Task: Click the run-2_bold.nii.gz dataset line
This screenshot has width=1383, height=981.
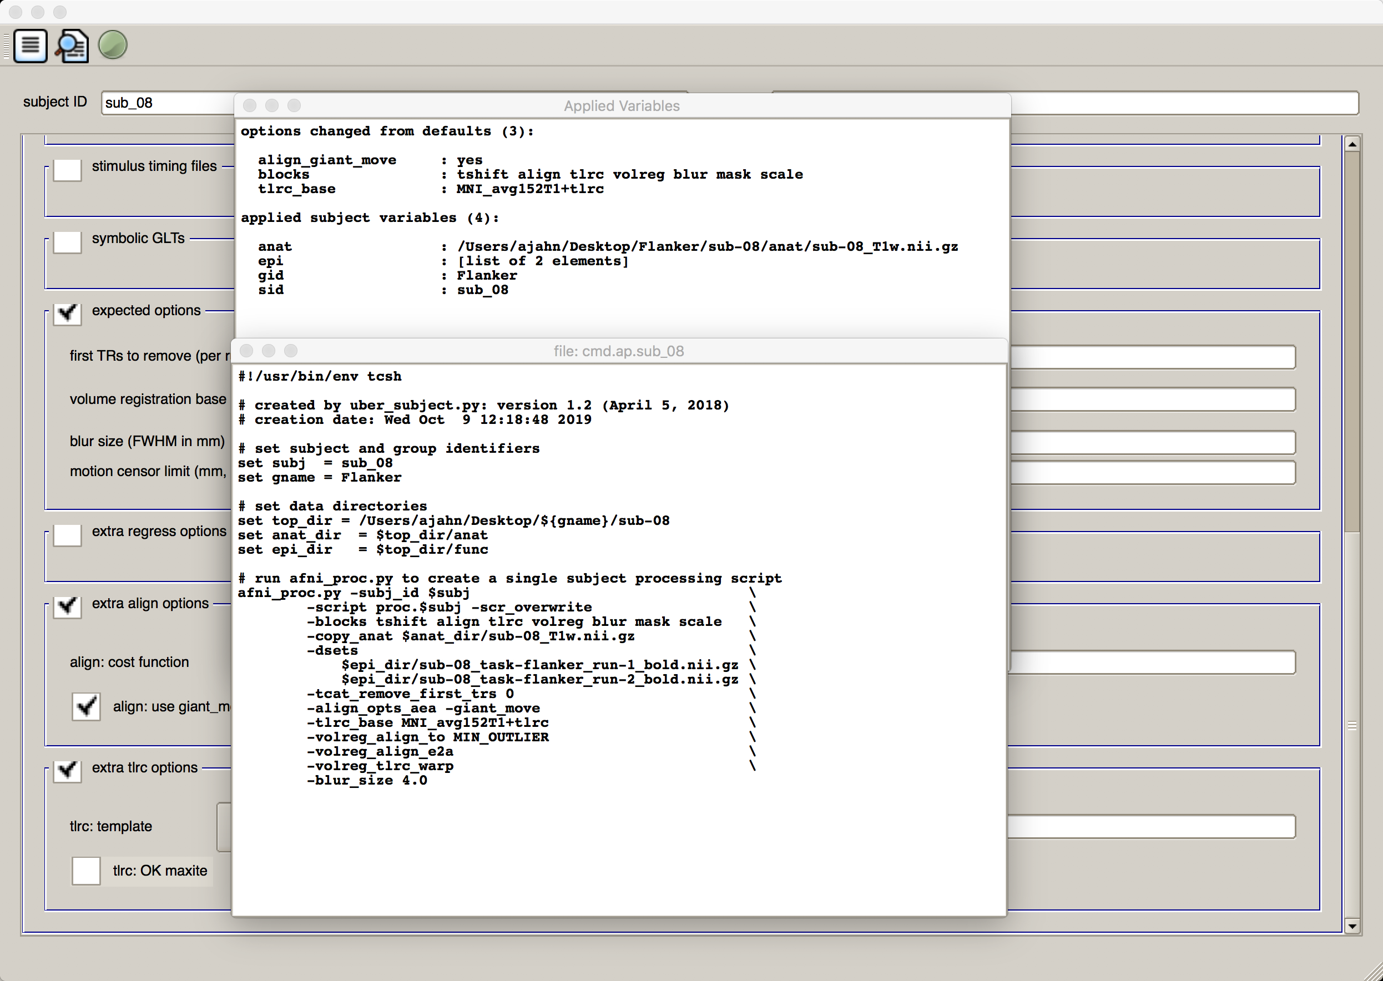Action: coord(539,680)
